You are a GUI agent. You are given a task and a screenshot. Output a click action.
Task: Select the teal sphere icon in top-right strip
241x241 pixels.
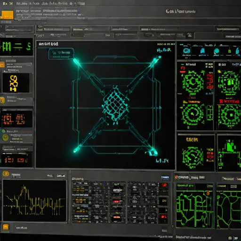[x=217, y=51]
